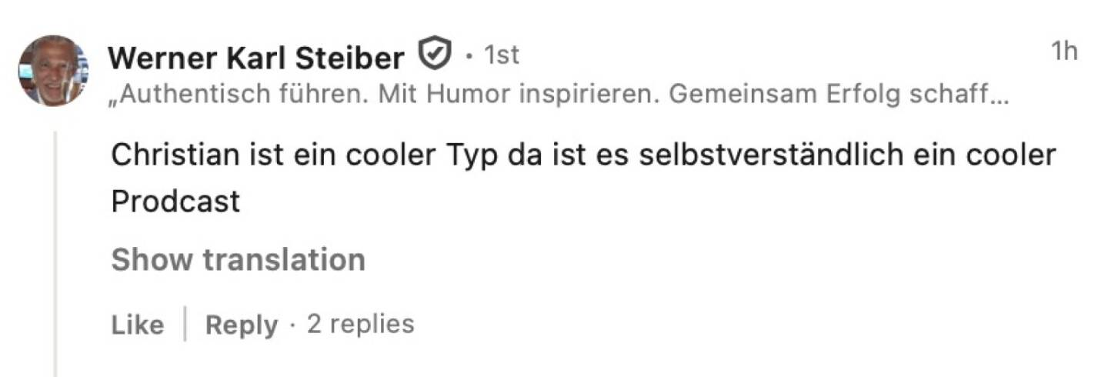The image size is (1108, 377).
Task: Click the verified shield badge icon
Action: coord(433,55)
